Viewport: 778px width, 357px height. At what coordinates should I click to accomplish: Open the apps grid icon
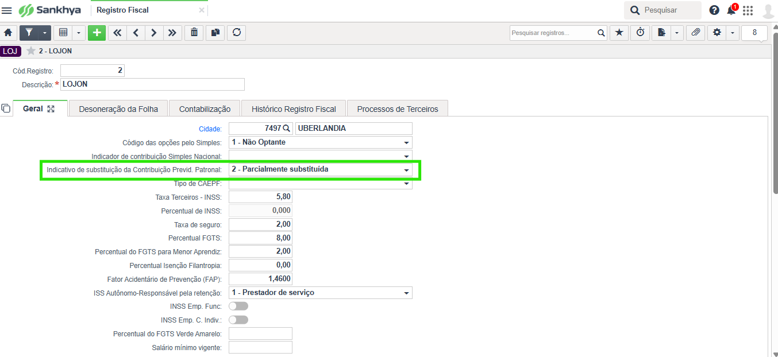[x=748, y=10]
